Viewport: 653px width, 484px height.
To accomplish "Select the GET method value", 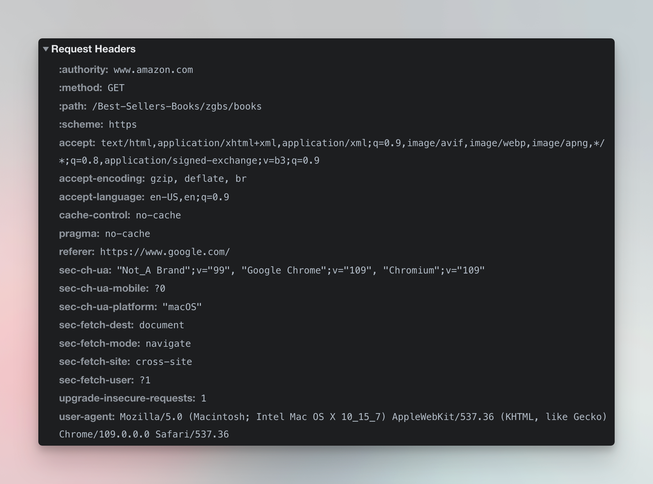I will click(x=116, y=88).
